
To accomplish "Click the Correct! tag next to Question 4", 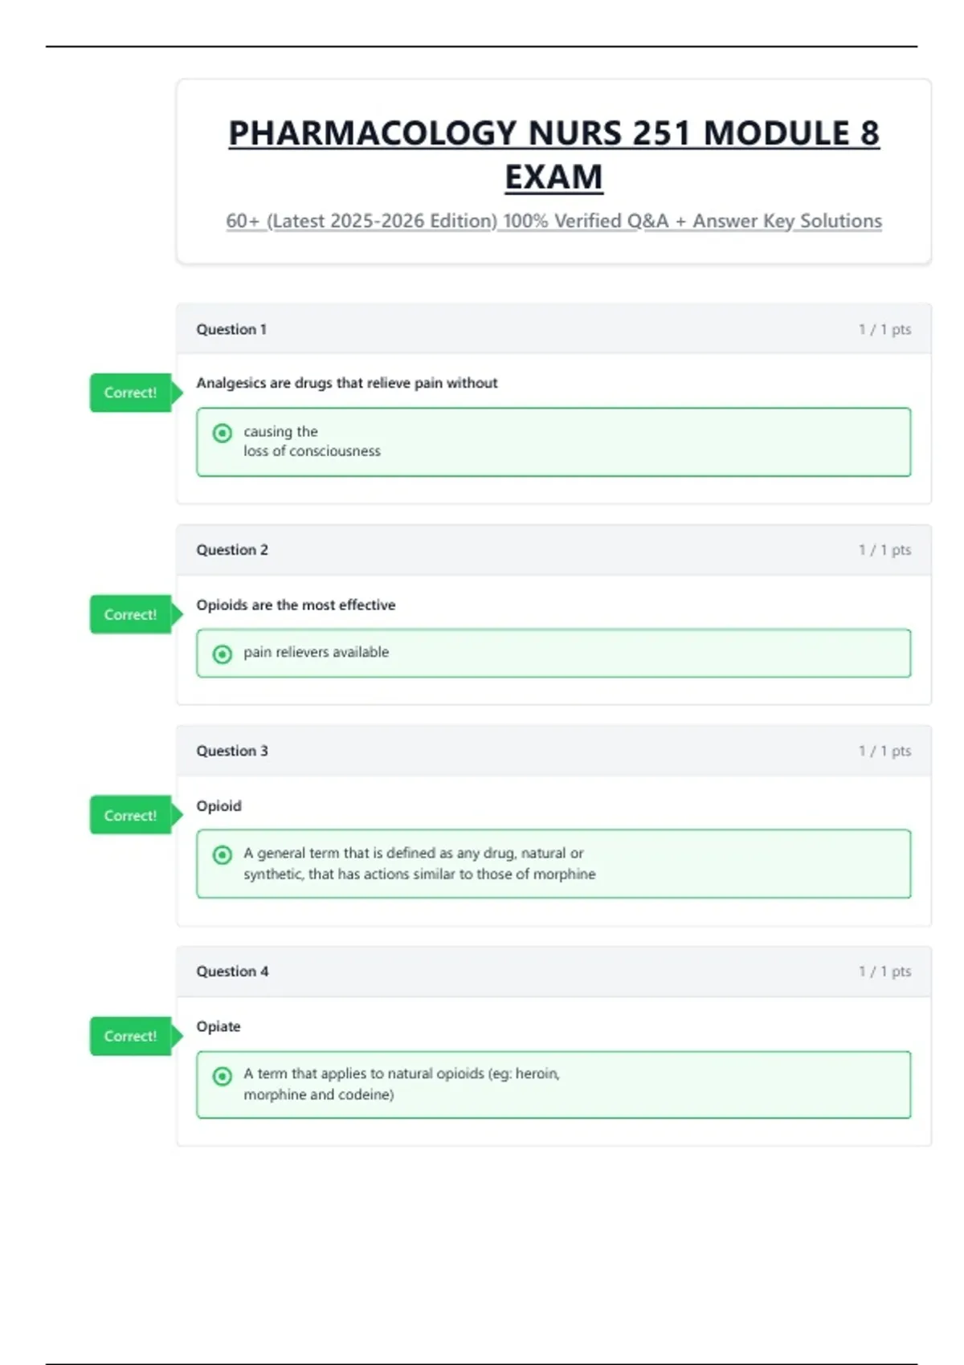I will [x=131, y=1036].
